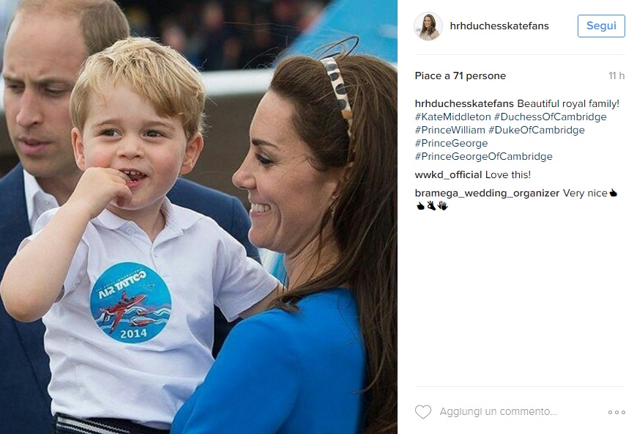Open the #DuchessOfCambridge hashtag

tap(550, 117)
